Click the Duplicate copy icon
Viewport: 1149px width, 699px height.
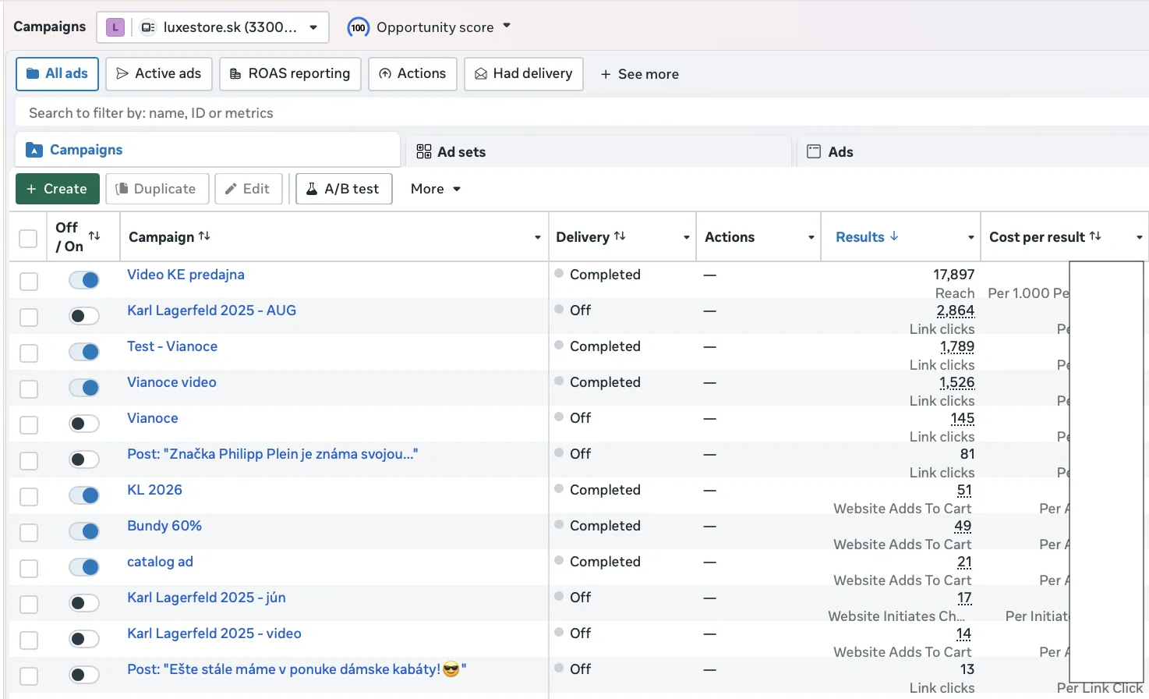click(x=122, y=189)
